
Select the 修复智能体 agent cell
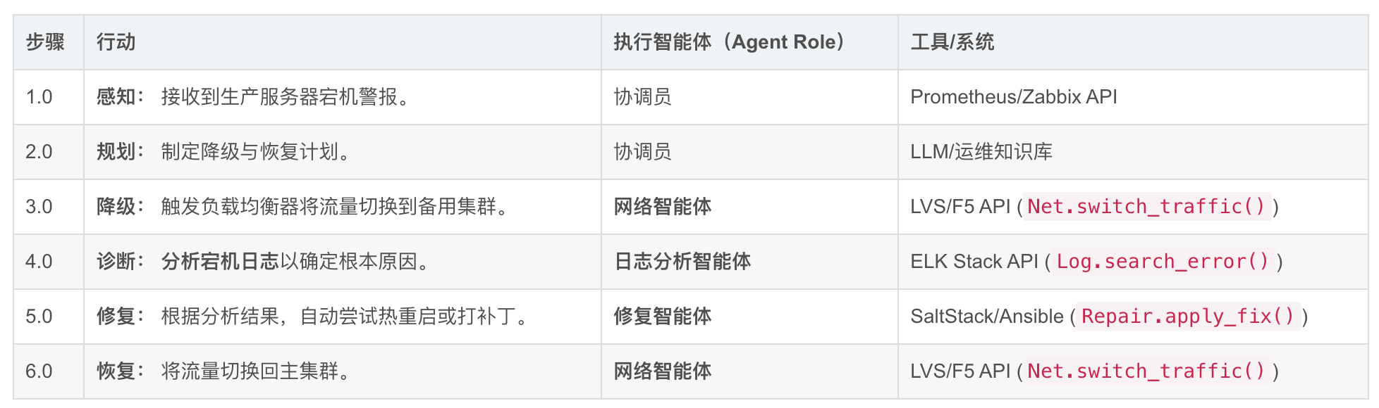(662, 317)
